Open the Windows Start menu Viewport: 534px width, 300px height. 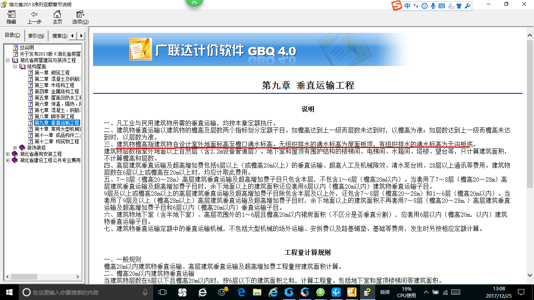coord(9,292)
